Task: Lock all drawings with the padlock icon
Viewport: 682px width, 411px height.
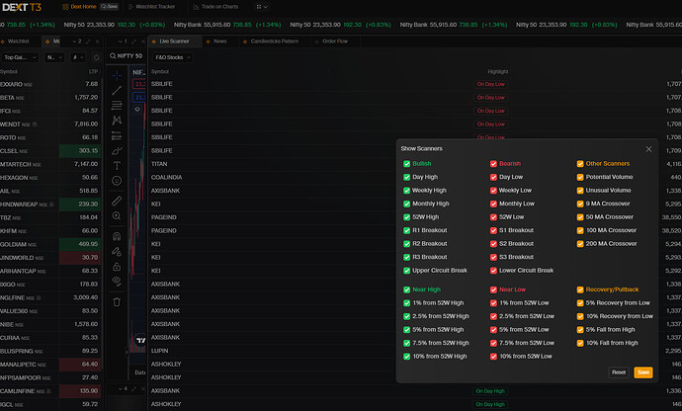Action: [x=117, y=267]
